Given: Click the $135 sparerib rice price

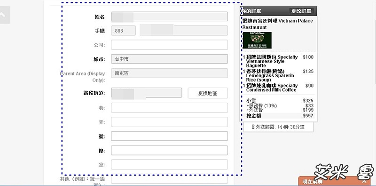Looking at the screenshot, I should [x=308, y=72].
